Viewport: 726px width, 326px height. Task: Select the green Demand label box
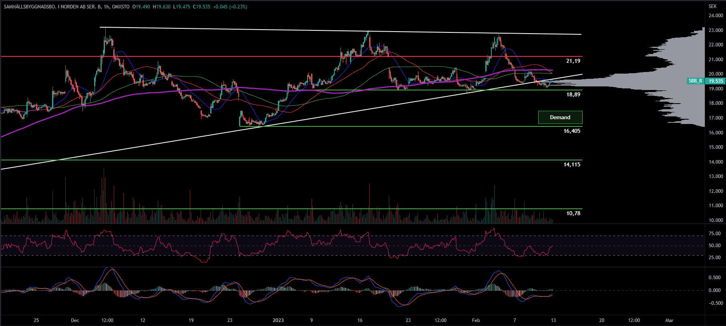(560, 117)
